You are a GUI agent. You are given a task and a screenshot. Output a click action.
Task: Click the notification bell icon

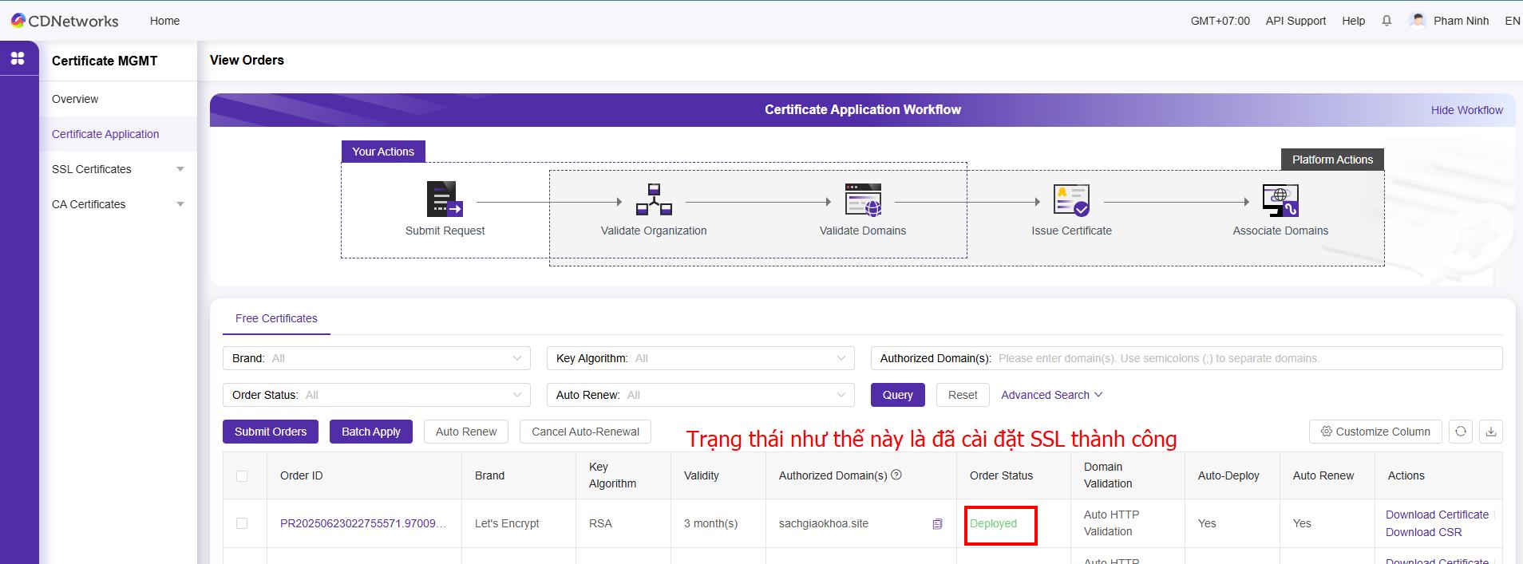click(x=1387, y=21)
